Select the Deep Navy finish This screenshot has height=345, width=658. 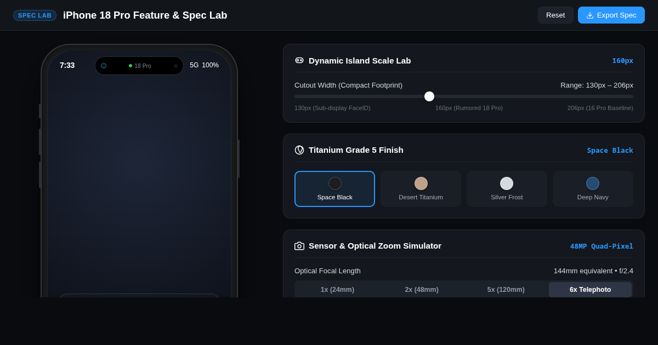[x=593, y=189]
